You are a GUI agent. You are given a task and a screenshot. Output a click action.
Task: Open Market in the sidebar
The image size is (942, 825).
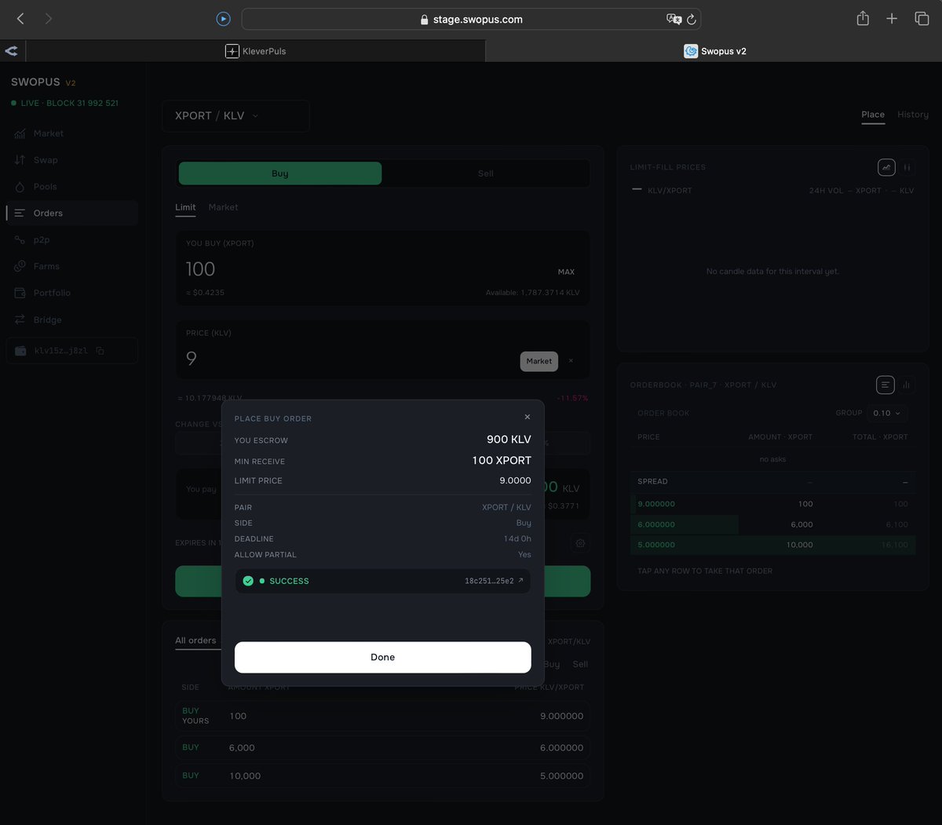coord(72,133)
